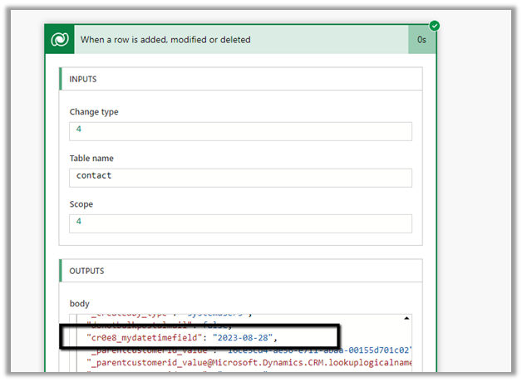Screen dimensions: 522x382
Task: Click the Table name field containing contact
Action: click(241, 178)
